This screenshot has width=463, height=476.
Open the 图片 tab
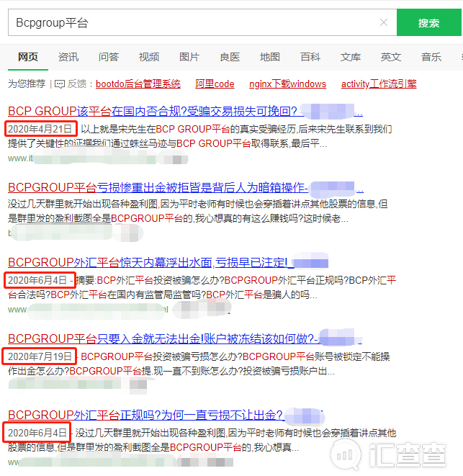tap(189, 57)
